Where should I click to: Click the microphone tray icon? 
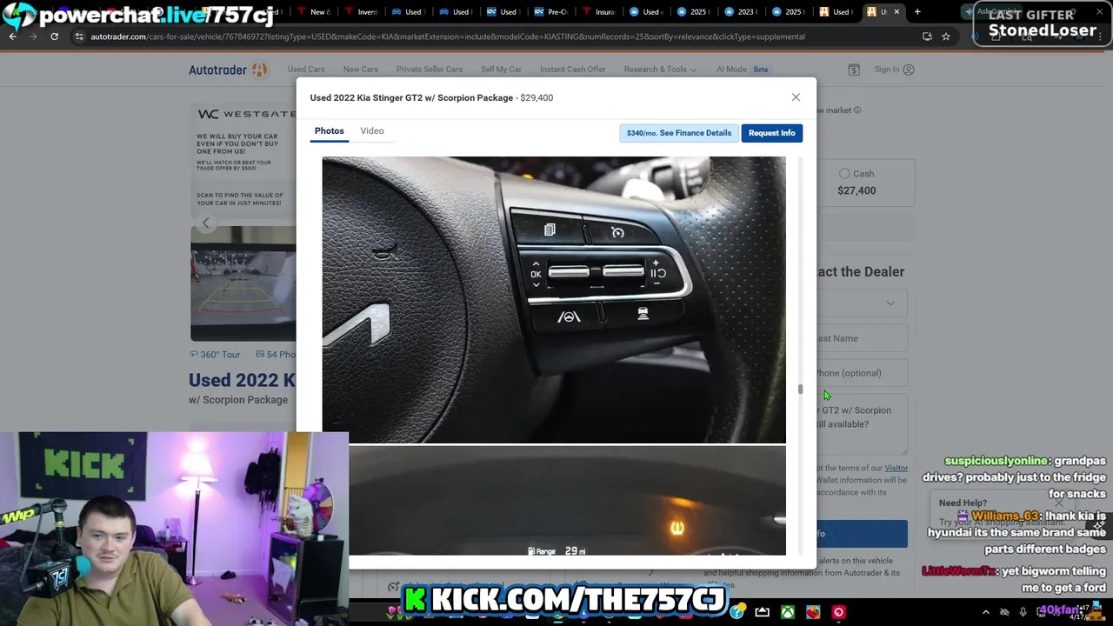[x=1023, y=612]
